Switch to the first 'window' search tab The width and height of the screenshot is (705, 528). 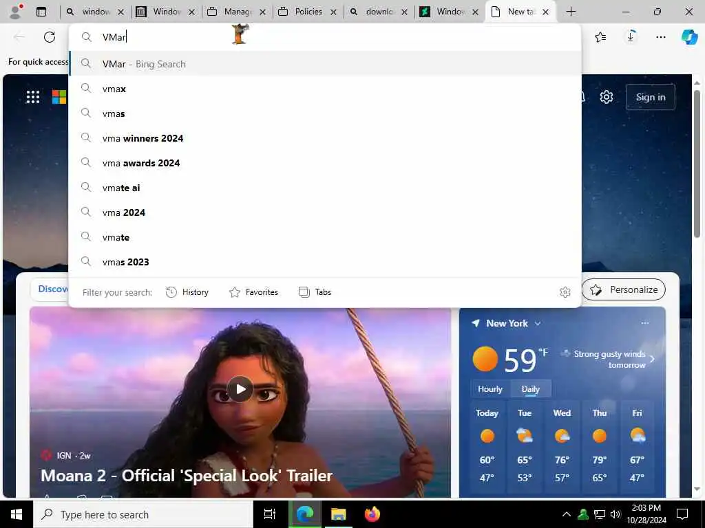tap(95, 12)
